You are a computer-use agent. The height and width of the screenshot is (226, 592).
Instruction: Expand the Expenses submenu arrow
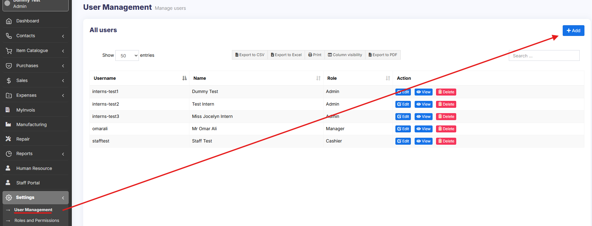point(63,96)
